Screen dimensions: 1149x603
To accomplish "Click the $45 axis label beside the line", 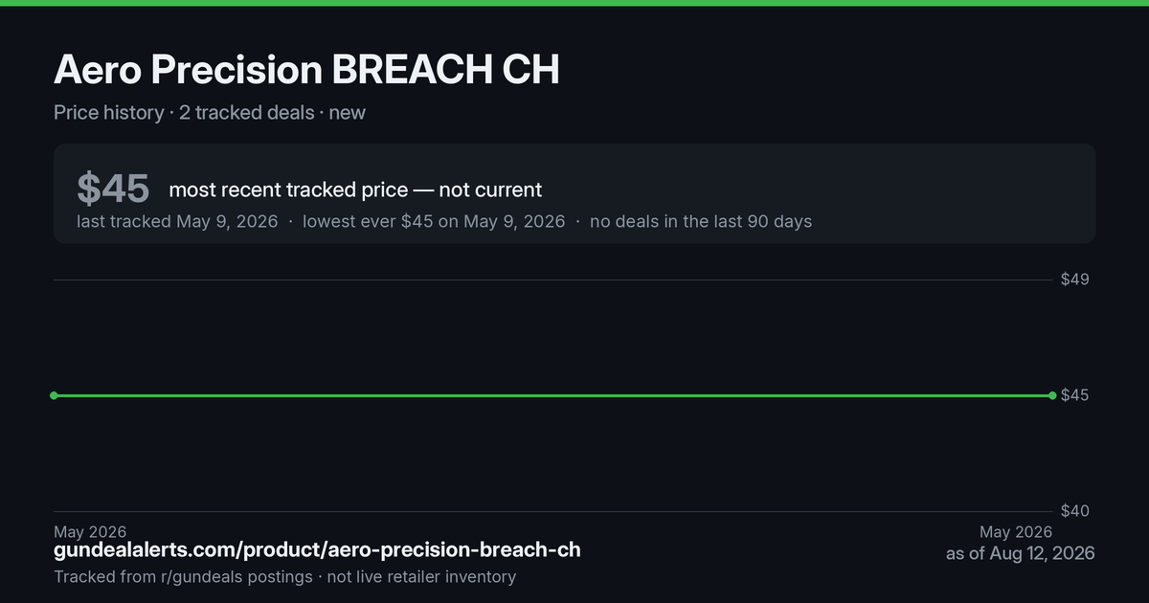I will 1075,395.
